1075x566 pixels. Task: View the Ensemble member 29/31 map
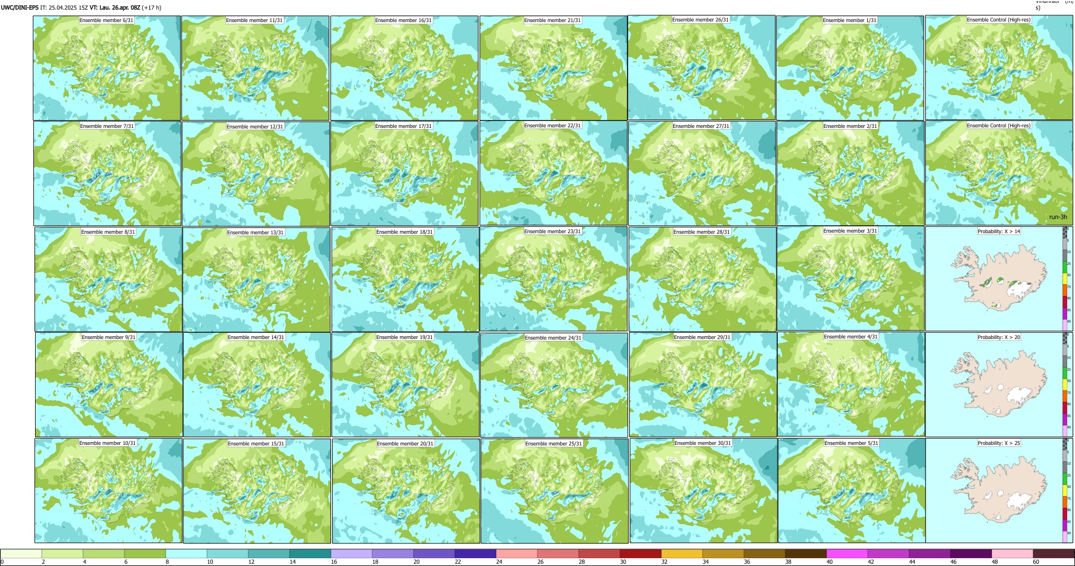[x=703, y=385]
